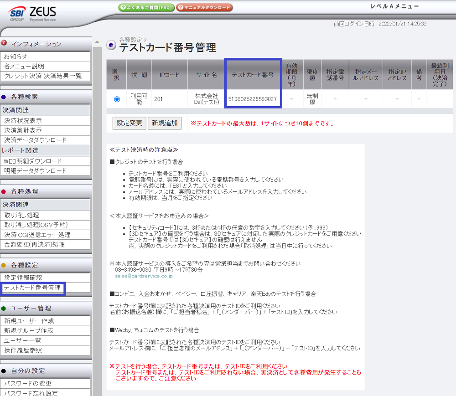Click the 株式会社 Dai(テスト) site name cell
This screenshot has height=396, width=456.
[207, 99]
